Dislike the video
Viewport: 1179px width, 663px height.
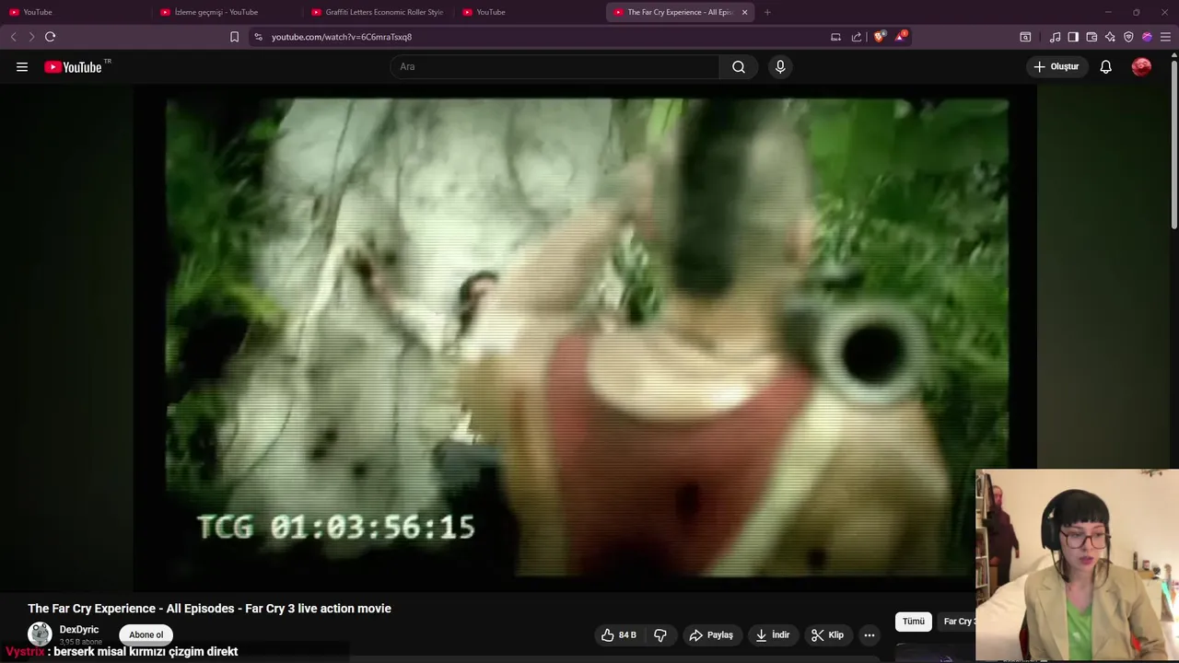[660, 634]
